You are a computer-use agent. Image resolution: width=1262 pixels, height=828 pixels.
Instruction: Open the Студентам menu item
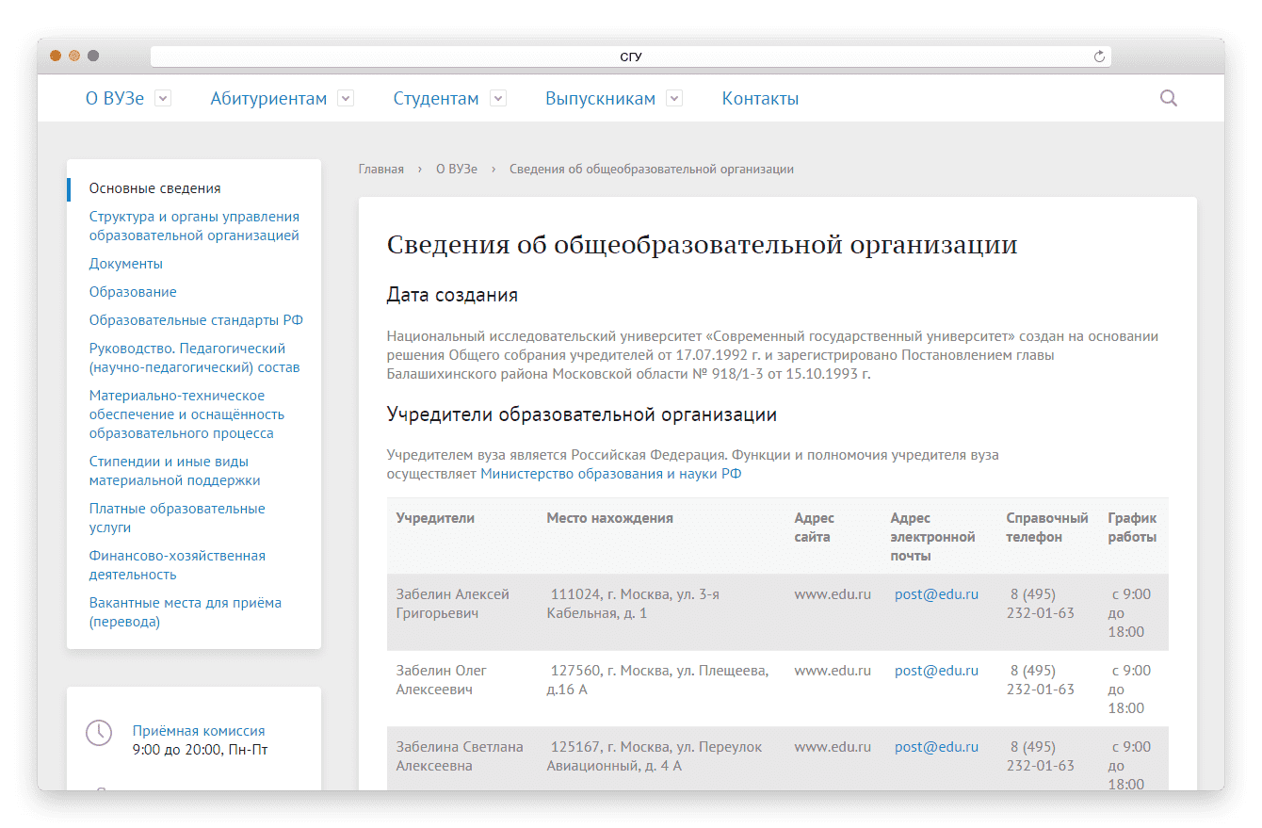tap(436, 99)
